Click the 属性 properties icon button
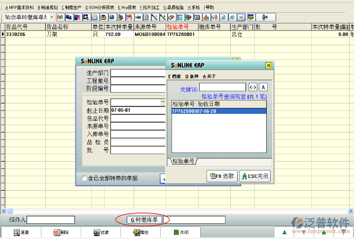The height and width of the screenshot is (239, 355). pos(141,232)
